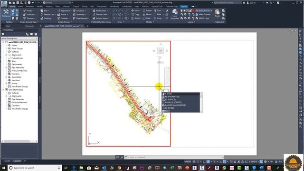The height and width of the screenshot is (171, 304).
Task: Click the Undo arrow in quick access toolbar
Action: 33,3
